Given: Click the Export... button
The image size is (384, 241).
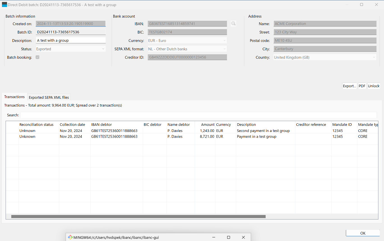Looking at the screenshot, I should tap(349, 86).
